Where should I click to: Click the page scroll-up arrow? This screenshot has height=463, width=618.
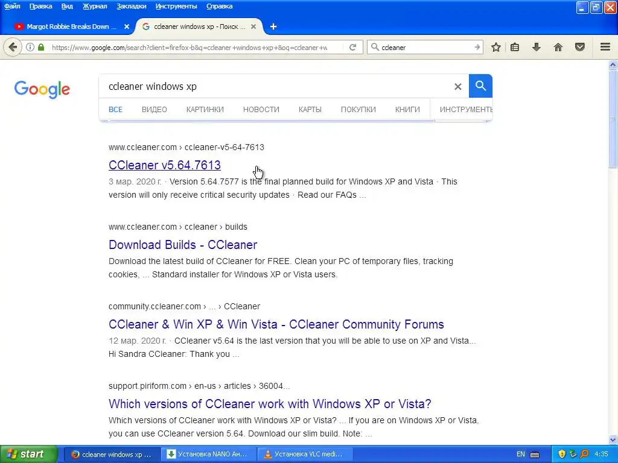point(613,65)
